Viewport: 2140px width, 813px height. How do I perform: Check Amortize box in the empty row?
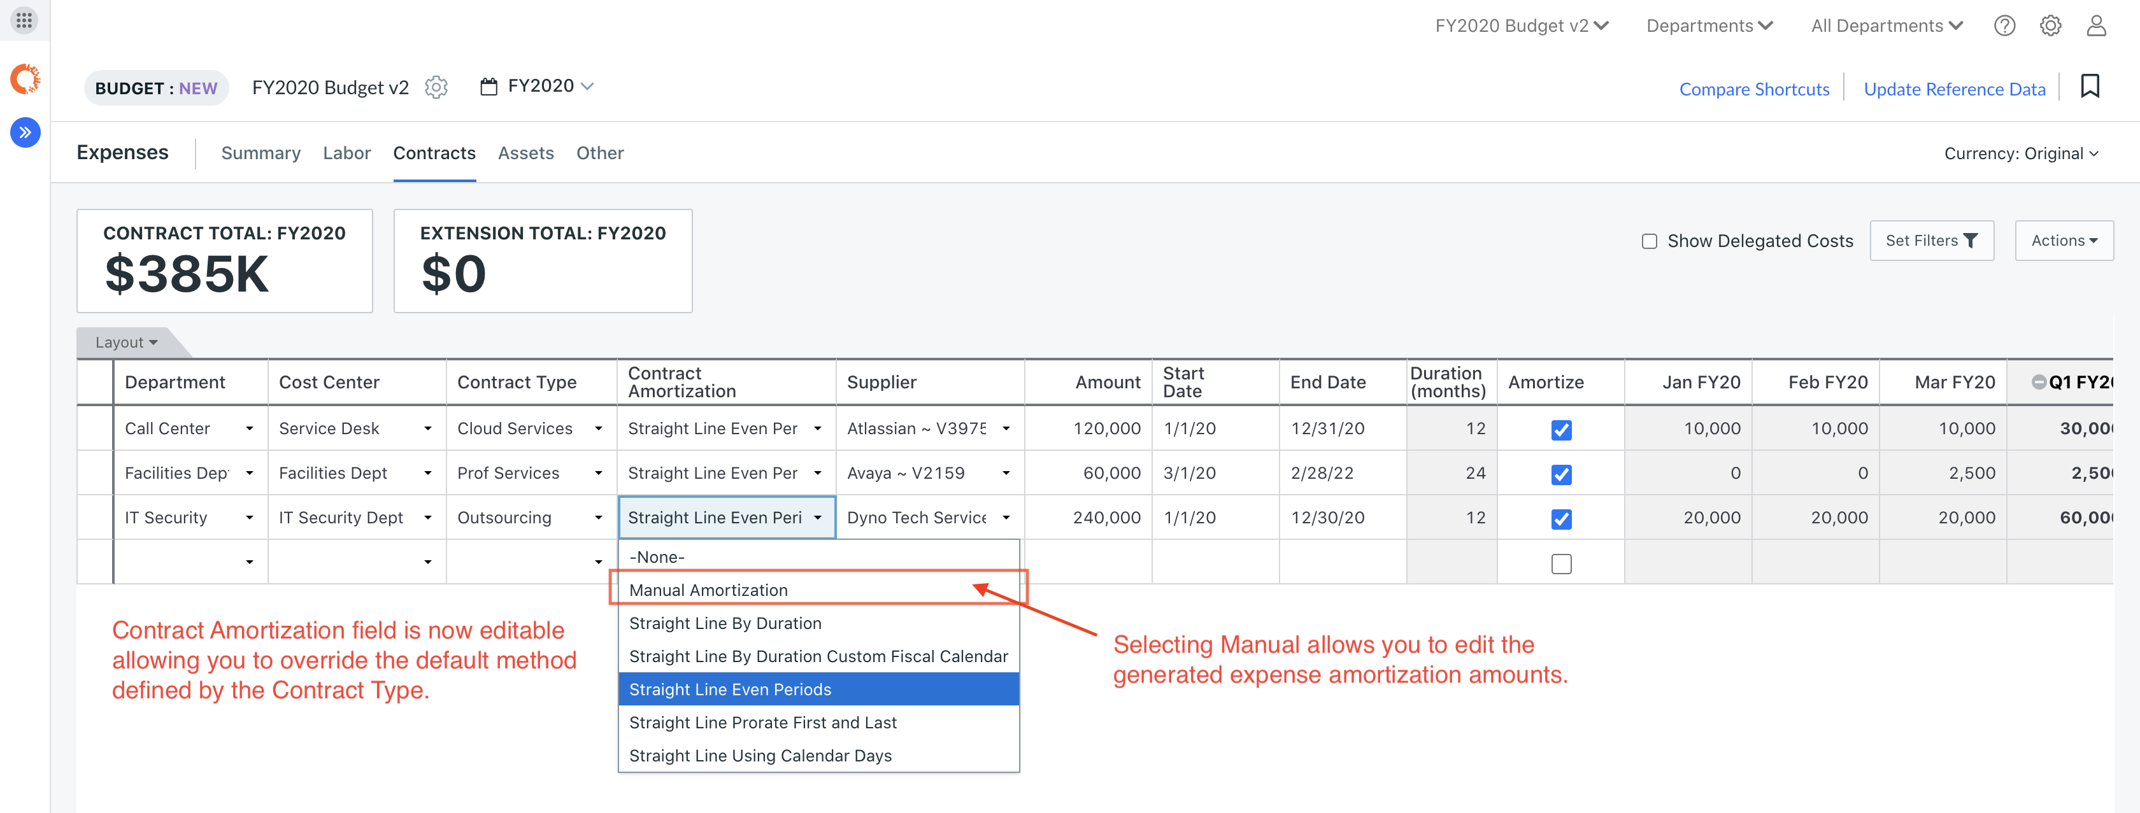coord(1561,564)
